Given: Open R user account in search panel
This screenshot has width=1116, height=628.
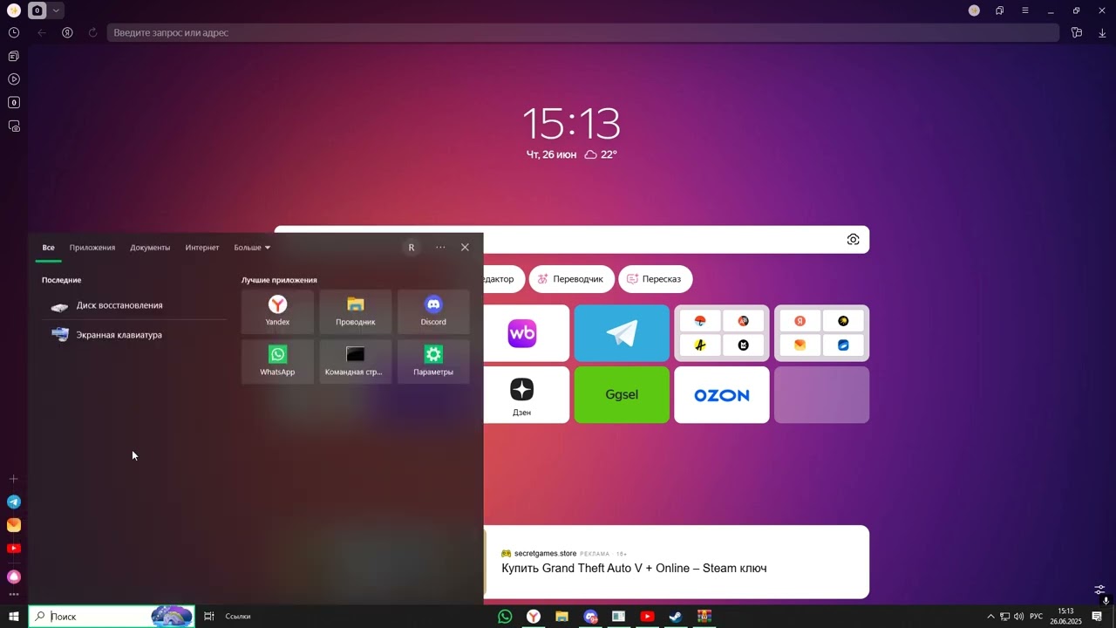Looking at the screenshot, I should pos(412,248).
